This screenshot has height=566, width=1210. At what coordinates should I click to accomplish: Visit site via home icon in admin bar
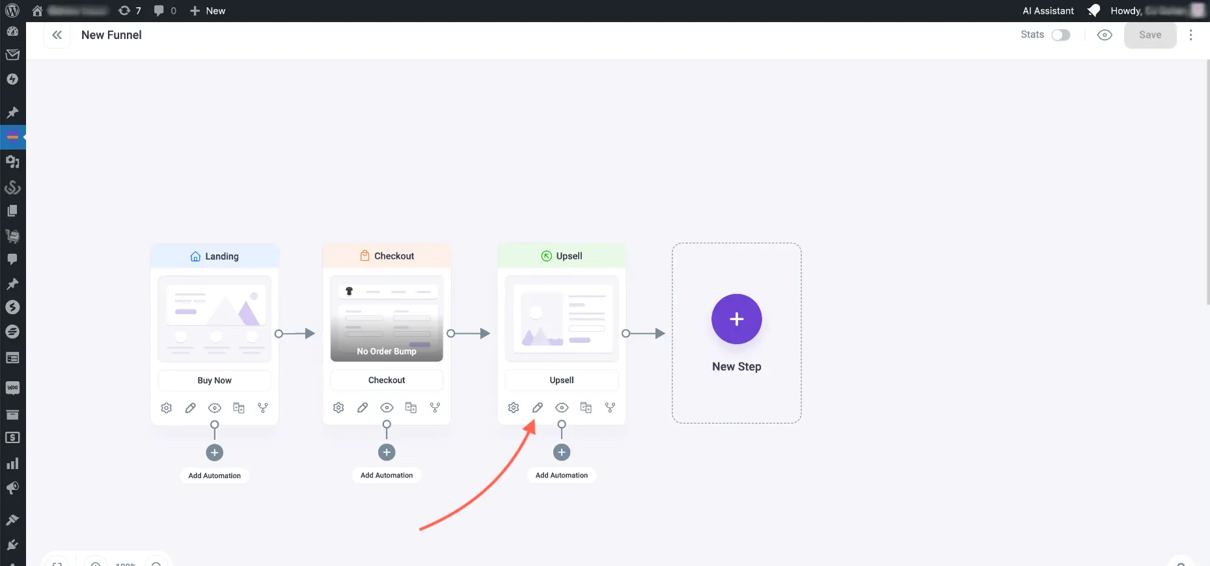37,10
